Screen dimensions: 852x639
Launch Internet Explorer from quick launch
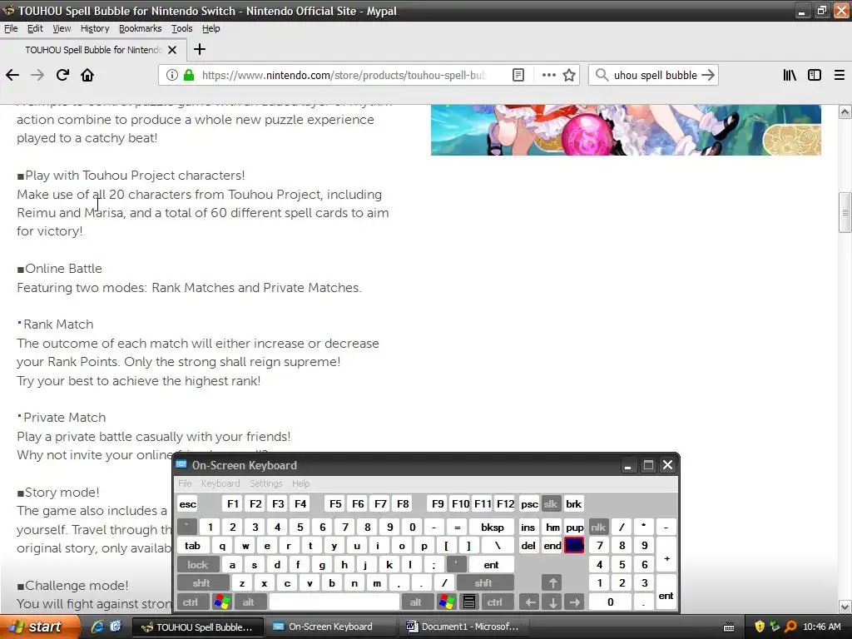[97, 627]
